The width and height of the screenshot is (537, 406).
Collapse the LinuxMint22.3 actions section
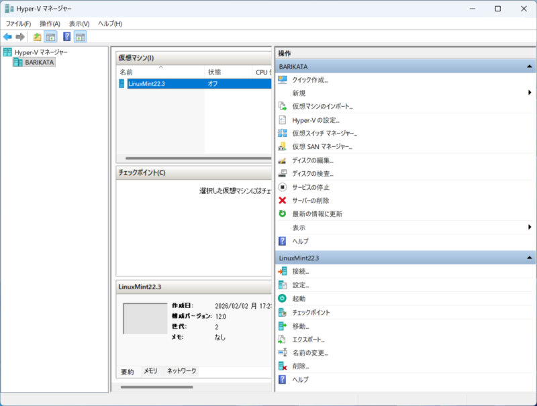pyautogui.click(x=530, y=258)
